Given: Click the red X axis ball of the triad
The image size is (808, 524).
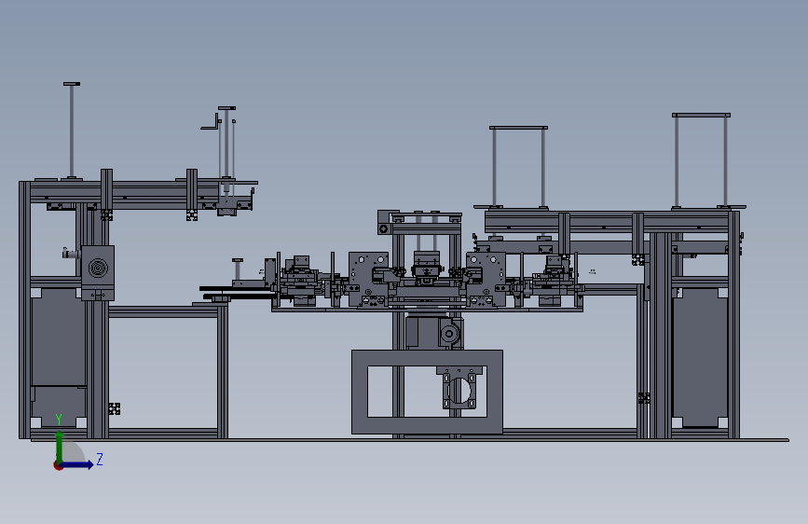Looking at the screenshot, I should tap(58, 465).
